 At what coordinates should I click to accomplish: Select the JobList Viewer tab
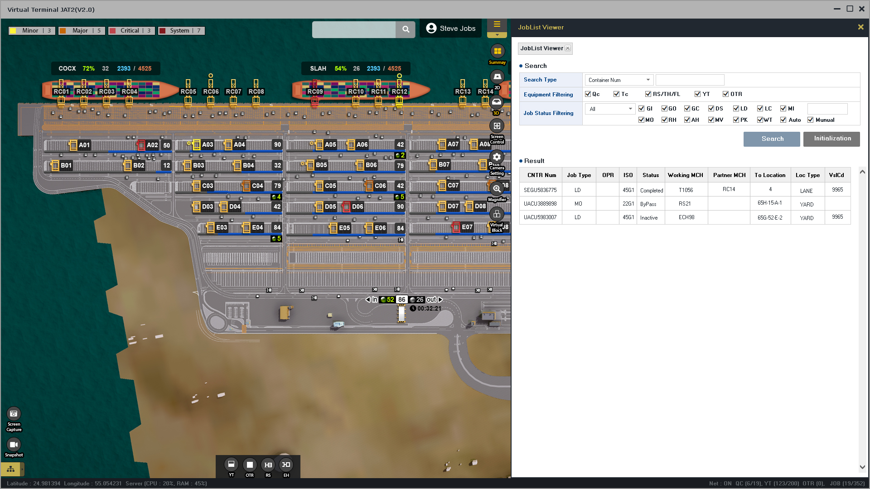click(x=541, y=48)
